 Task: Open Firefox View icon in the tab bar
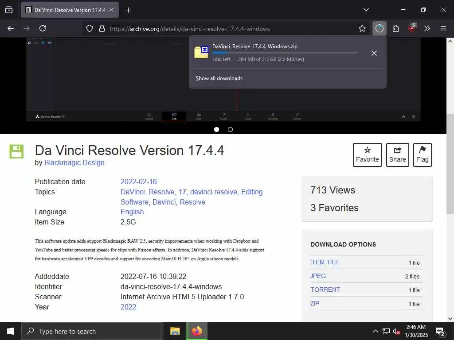pyautogui.click(x=9, y=10)
